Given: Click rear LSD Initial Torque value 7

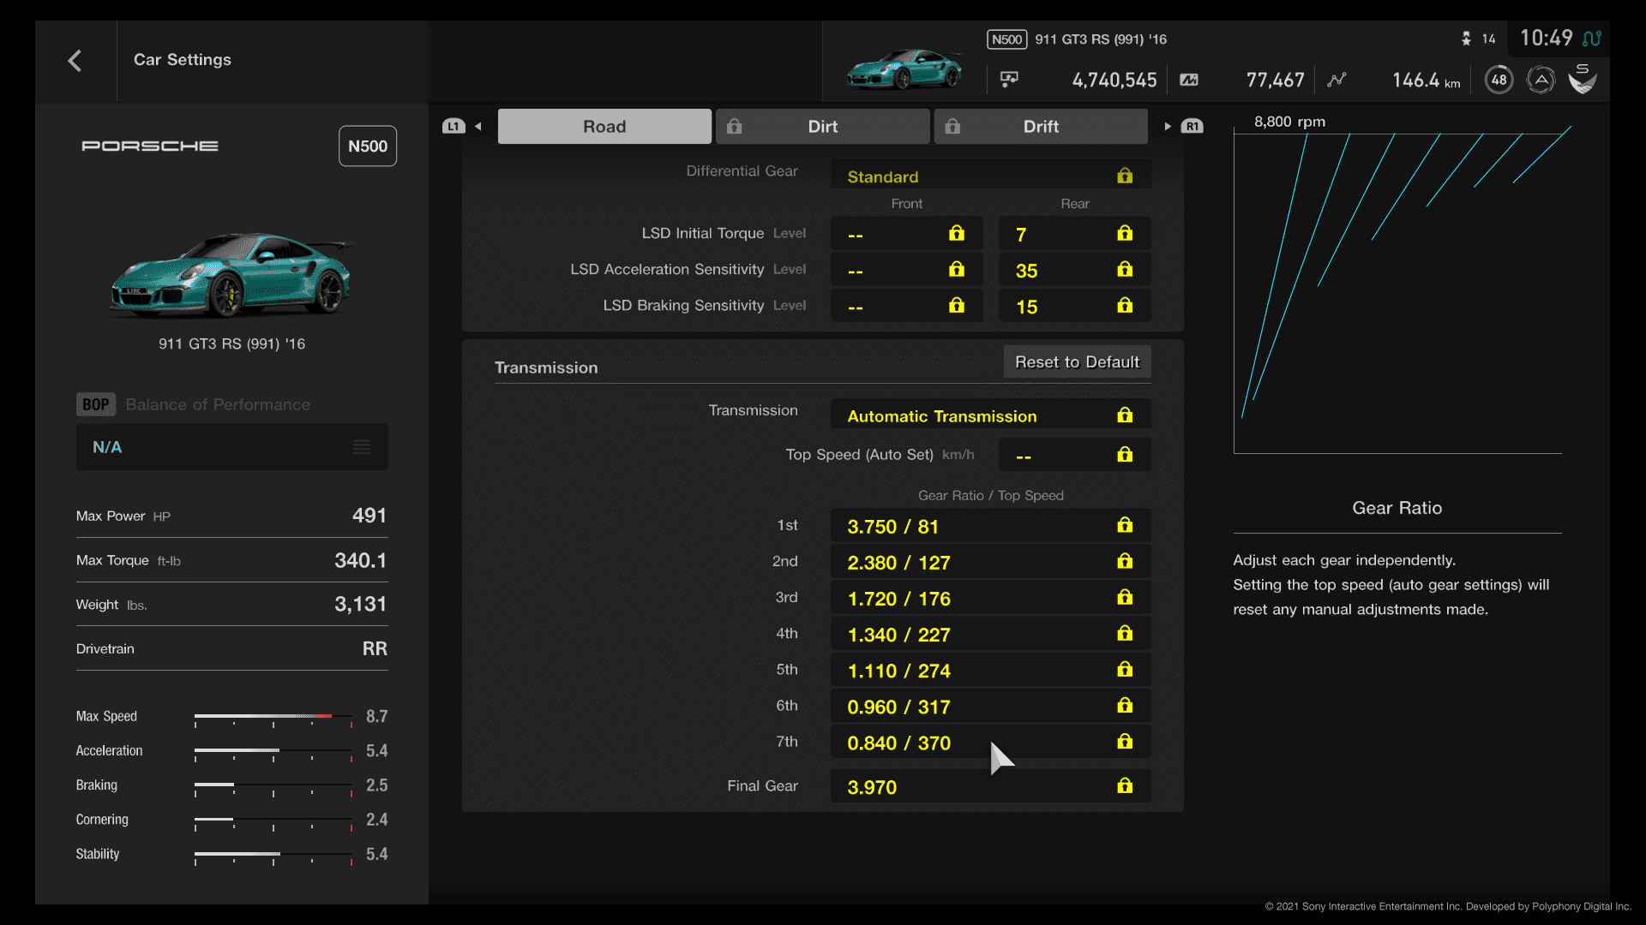Looking at the screenshot, I should (x=1075, y=234).
